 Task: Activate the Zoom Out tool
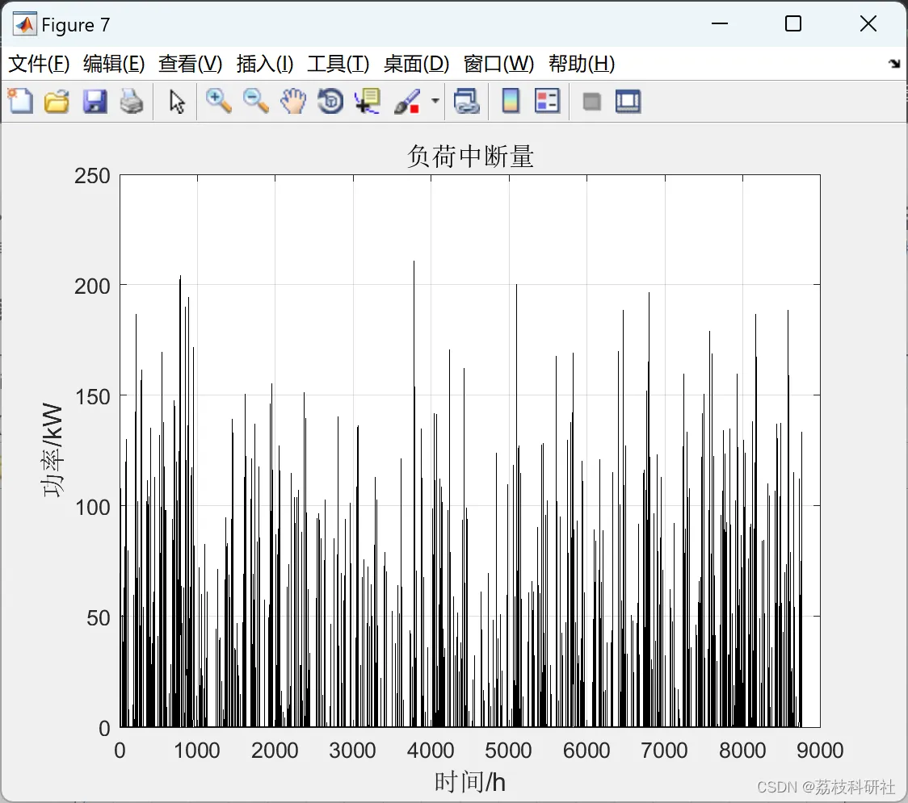(x=255, y=101)
